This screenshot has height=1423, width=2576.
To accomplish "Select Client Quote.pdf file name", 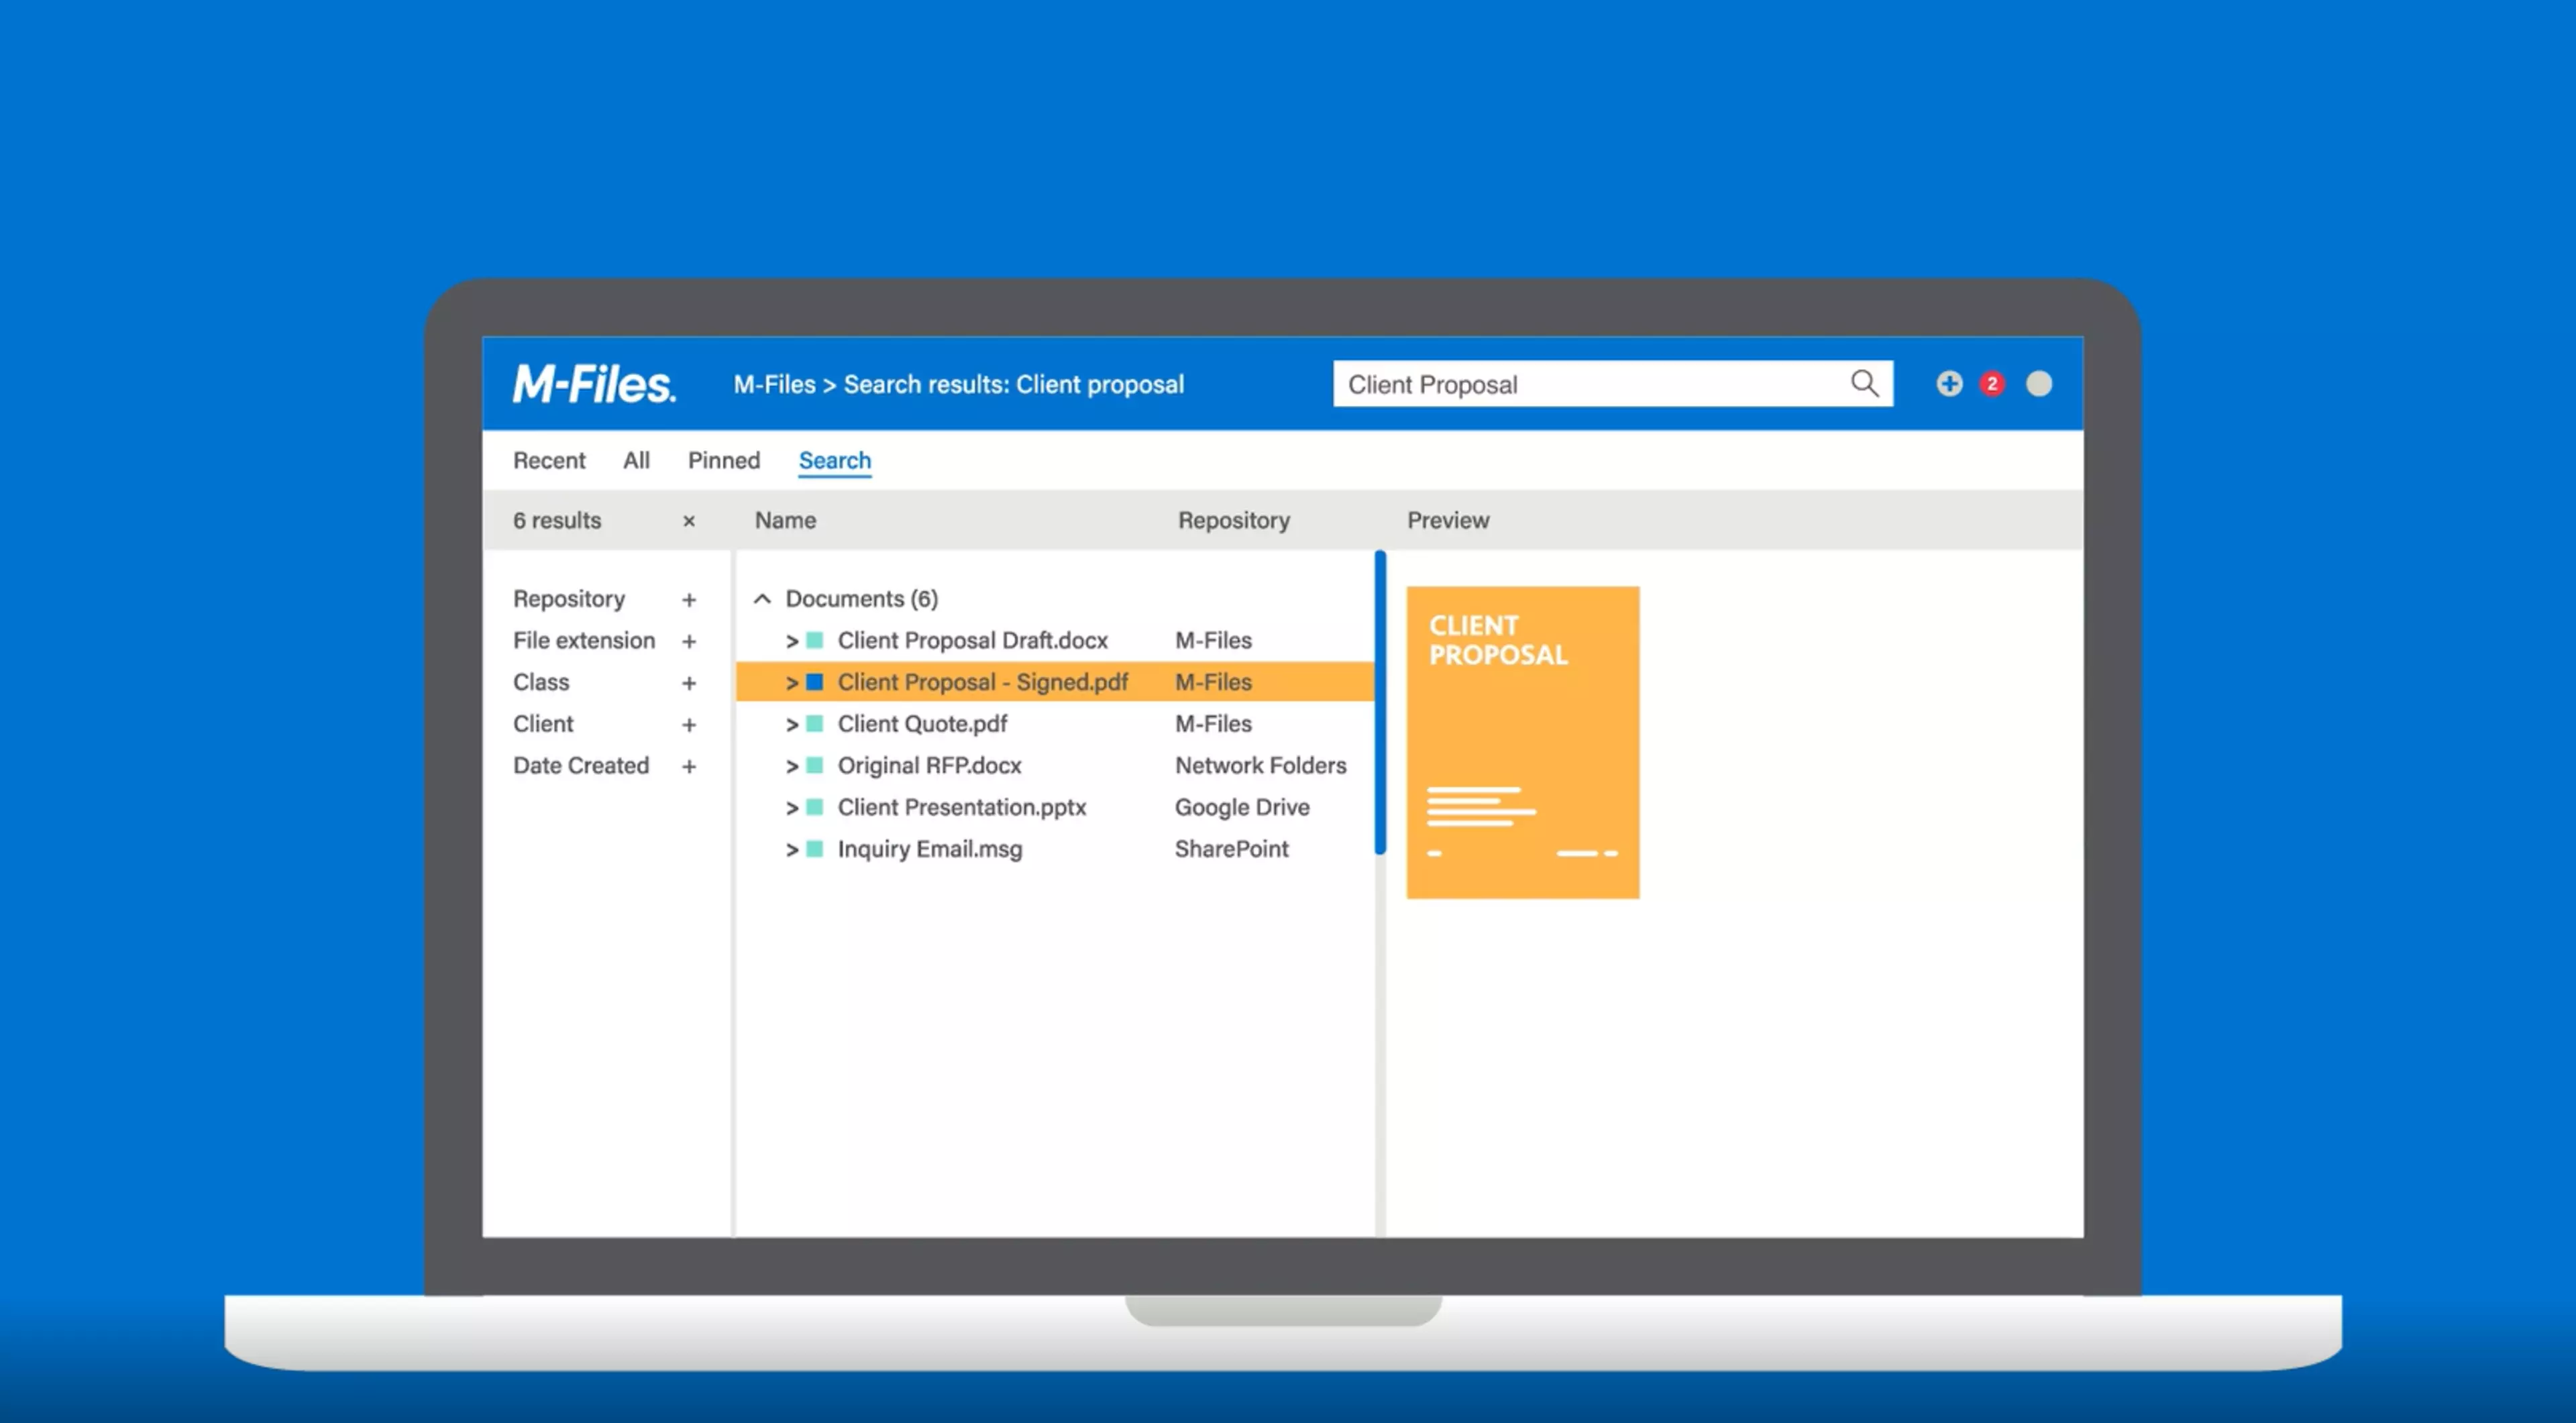I will pos(922,724).
